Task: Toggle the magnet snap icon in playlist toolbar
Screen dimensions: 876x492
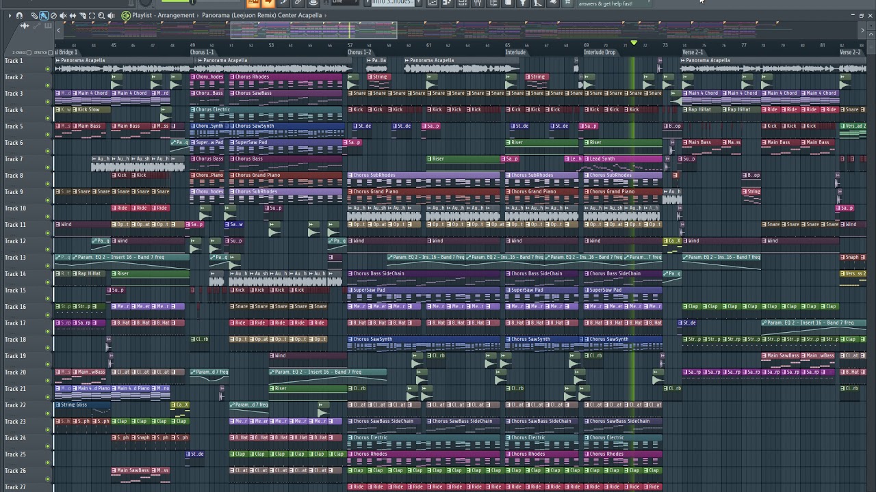Action: point(19,15)
